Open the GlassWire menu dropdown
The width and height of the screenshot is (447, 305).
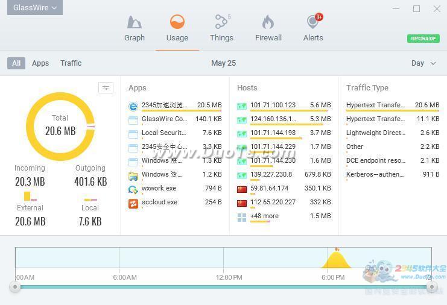coord(35,7)
